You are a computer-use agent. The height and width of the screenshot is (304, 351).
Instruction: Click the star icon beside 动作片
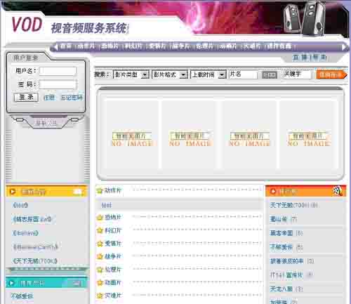point(100,191)
